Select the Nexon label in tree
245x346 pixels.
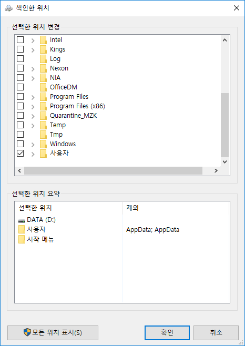coord(59,68)
